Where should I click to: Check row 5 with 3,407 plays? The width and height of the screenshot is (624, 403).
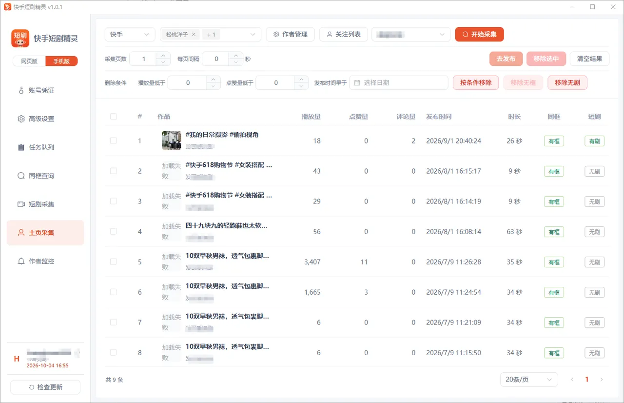coord(114,262)
